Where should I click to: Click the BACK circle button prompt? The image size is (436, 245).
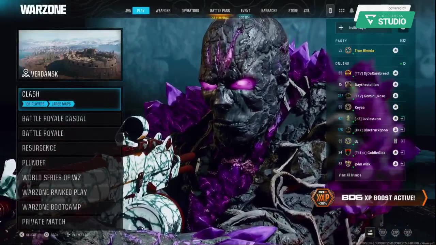pos(51,235)
